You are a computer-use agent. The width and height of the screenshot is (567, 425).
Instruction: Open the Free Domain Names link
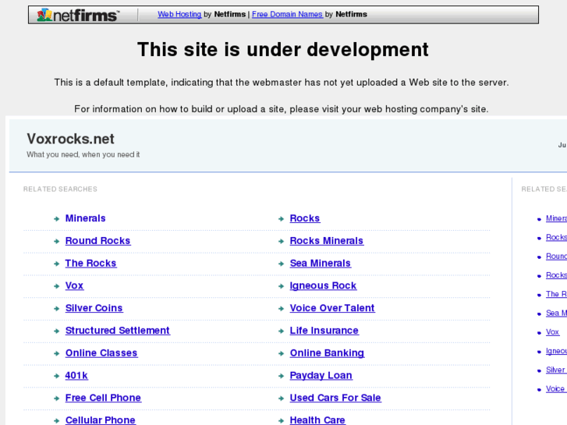point(287,14)
